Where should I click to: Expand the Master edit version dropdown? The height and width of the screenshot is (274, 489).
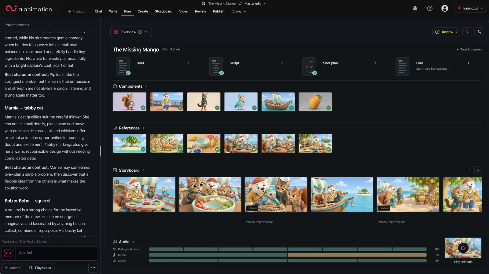click(x=265, y=3)
